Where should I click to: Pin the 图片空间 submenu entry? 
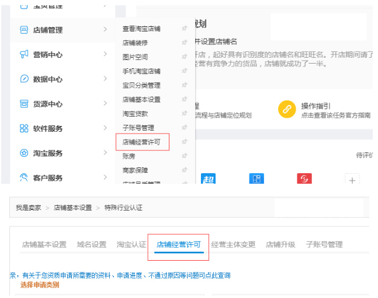pos(185,57)
